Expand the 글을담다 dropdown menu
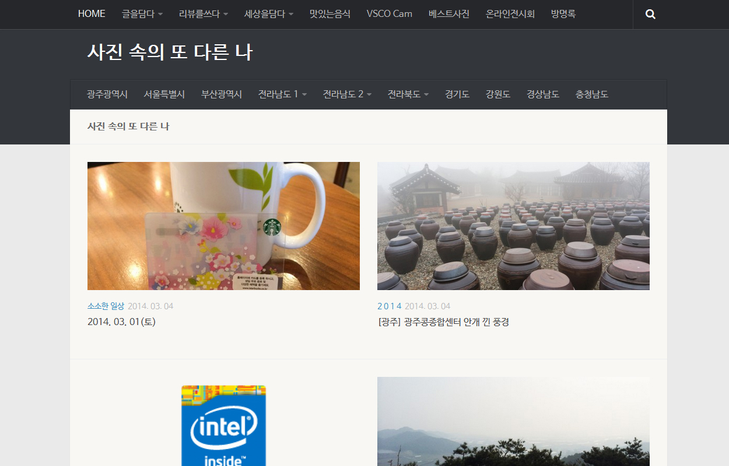 pyautogui.click(x=142, y=14)
